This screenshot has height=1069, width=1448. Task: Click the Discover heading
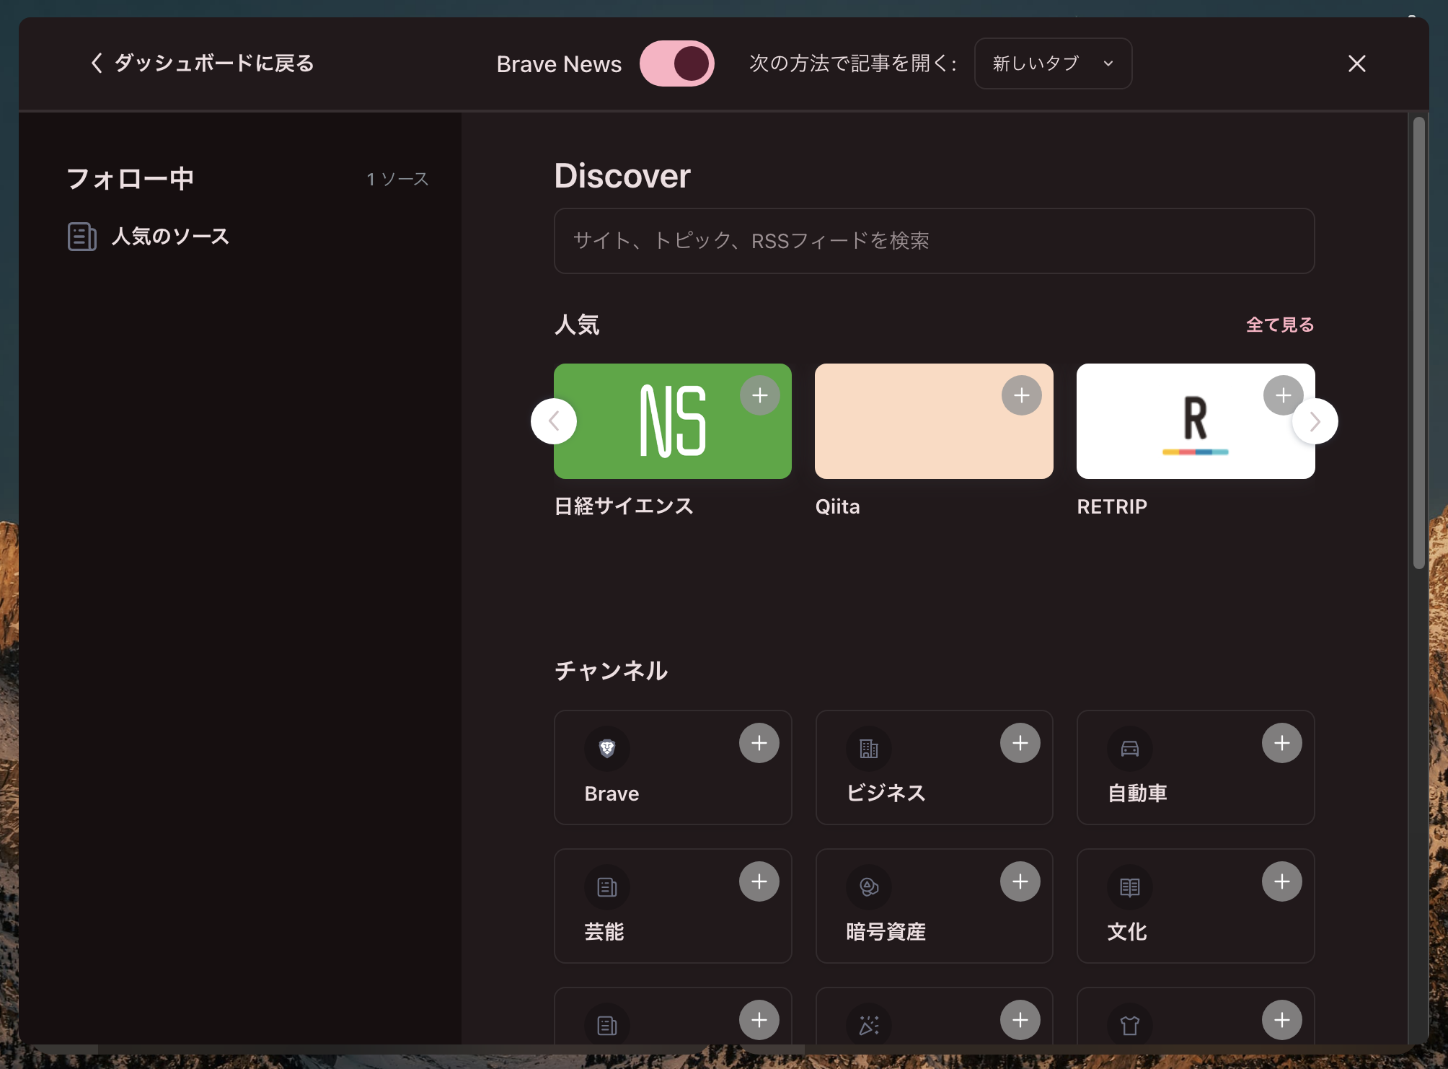point(622,176)
